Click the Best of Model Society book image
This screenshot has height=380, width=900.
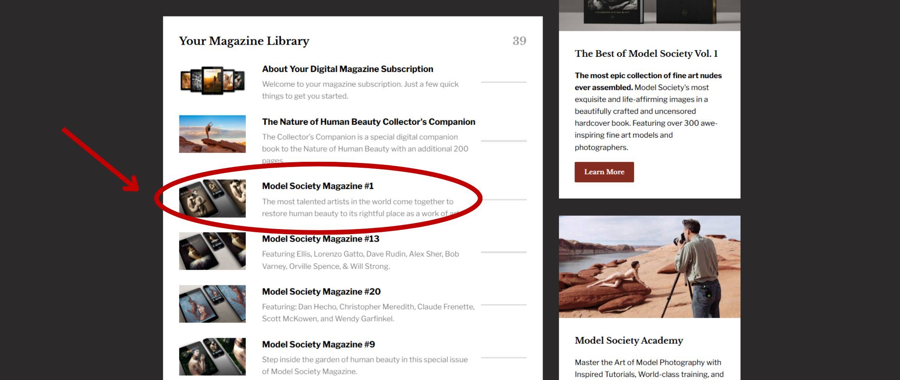pos(650,15)
